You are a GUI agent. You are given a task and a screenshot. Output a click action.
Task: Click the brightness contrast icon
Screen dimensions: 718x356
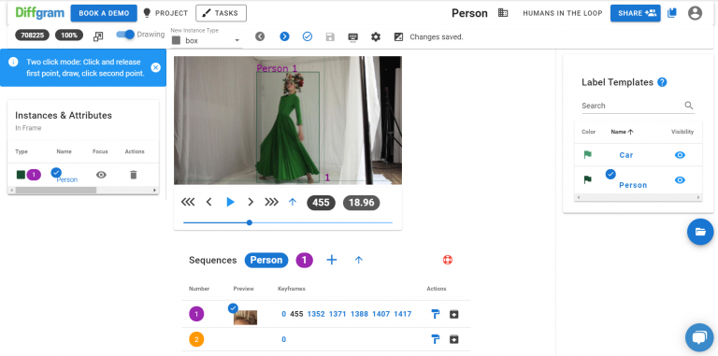pos(398,37)
